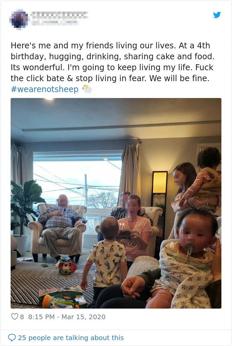Viewport: 232px width, 346px height.
Task: Click the sheep emoji after the hashtag
Action: pyautogui.click(x=87, y=89)
